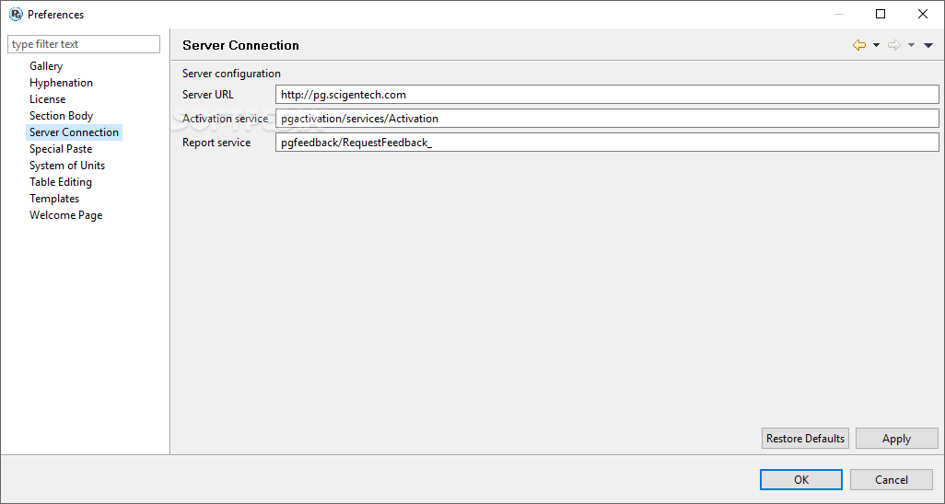Click the Report service label

click(216, 143)
